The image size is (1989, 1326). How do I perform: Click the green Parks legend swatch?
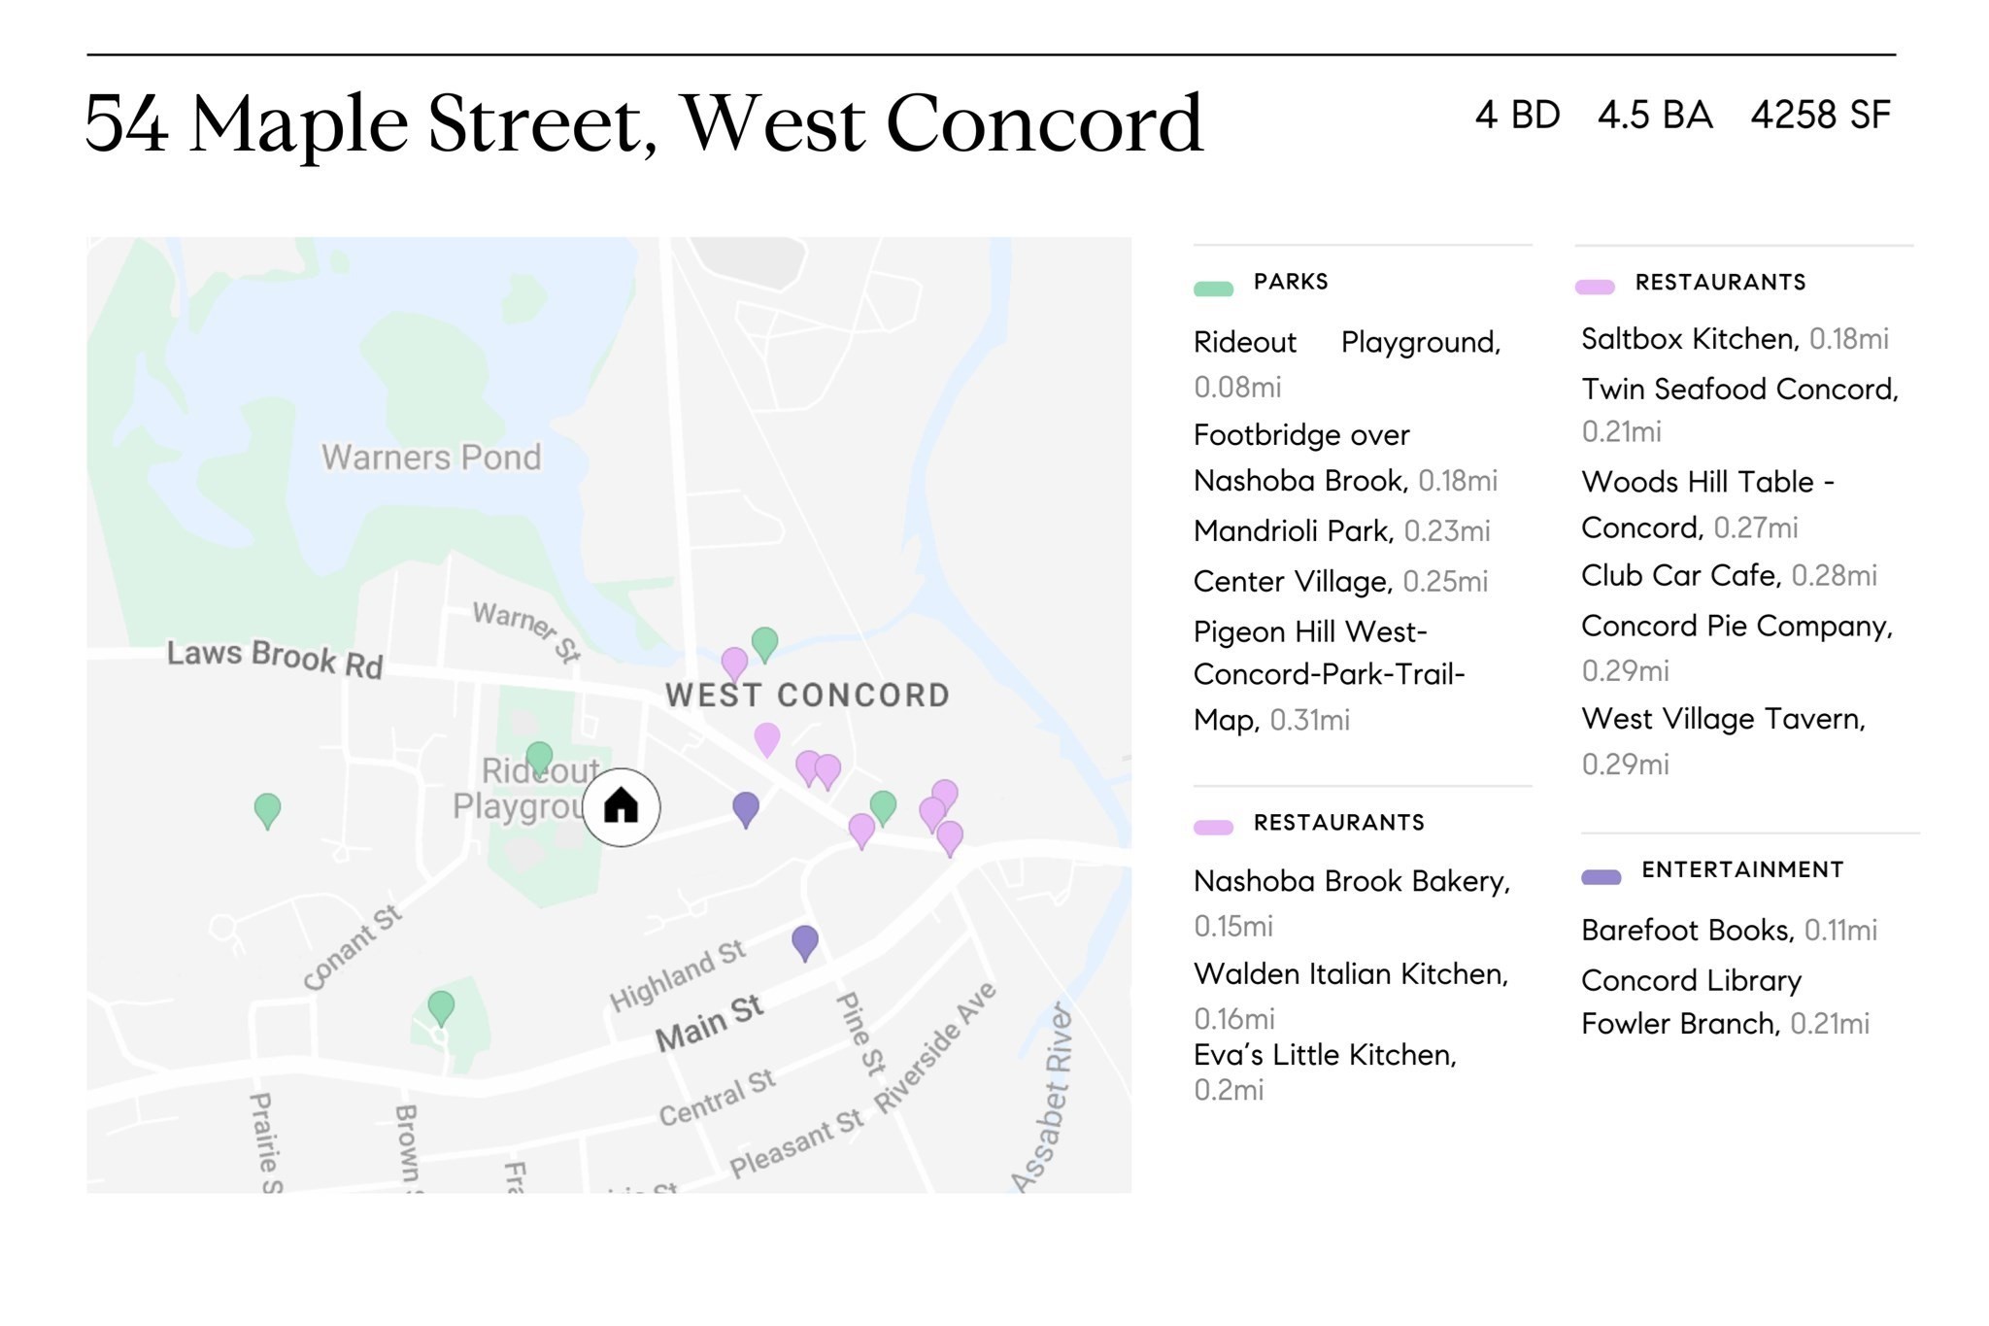(1213, 288)
